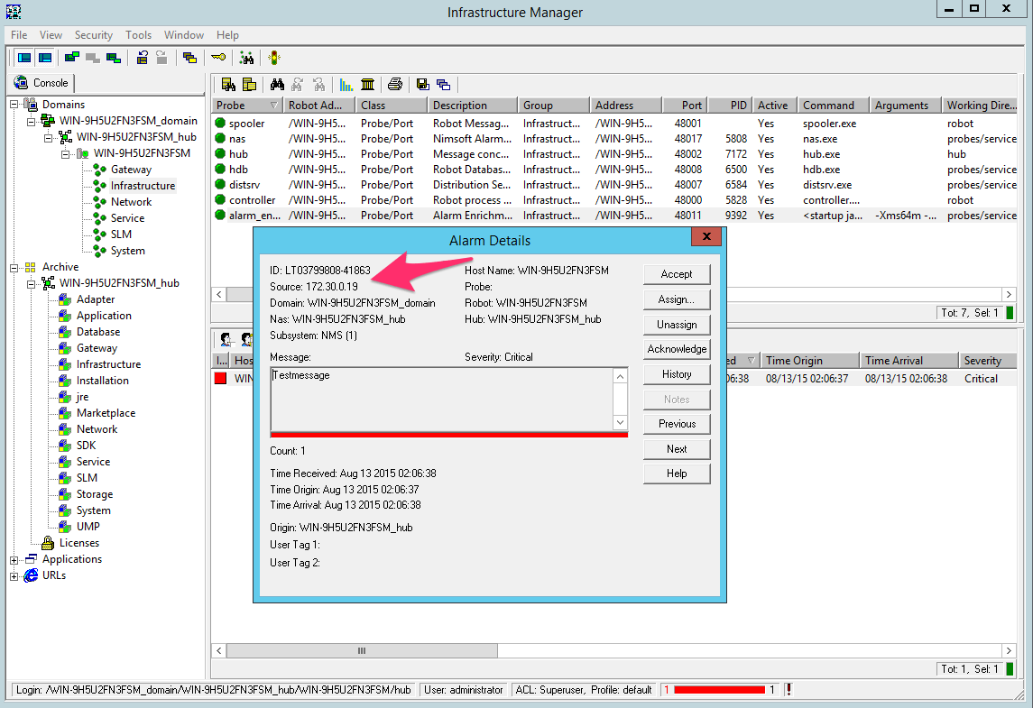Click the green status dot beside spooler probe
The height and width of the screenshot is (708, 1033).
220,124
